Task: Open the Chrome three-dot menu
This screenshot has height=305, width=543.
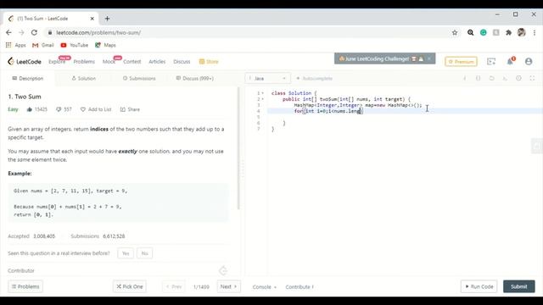Action: [x=535, y=32]
